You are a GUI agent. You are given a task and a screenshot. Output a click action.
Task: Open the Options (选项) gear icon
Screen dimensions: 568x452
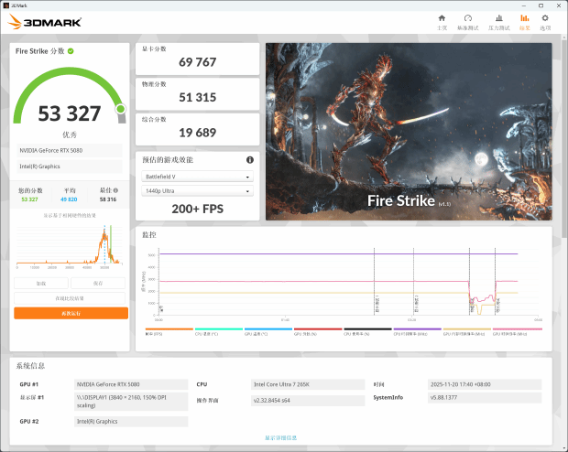click(x=546, y=20)
